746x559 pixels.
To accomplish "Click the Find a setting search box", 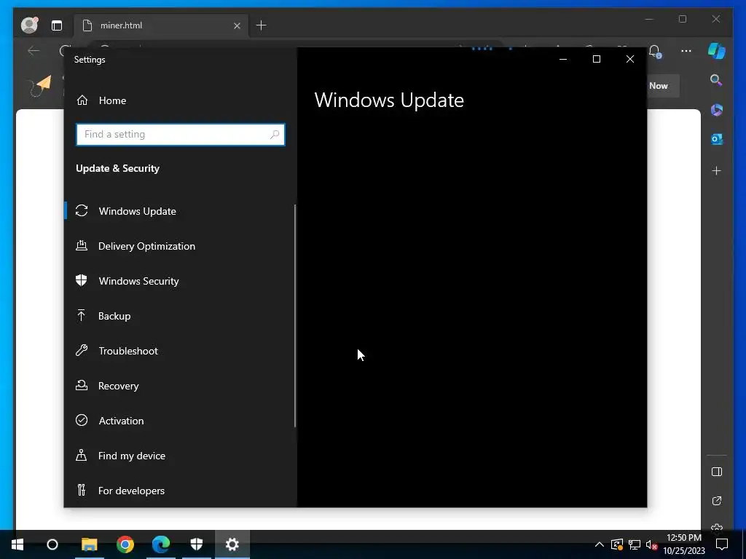I will [x=181, y=135].
